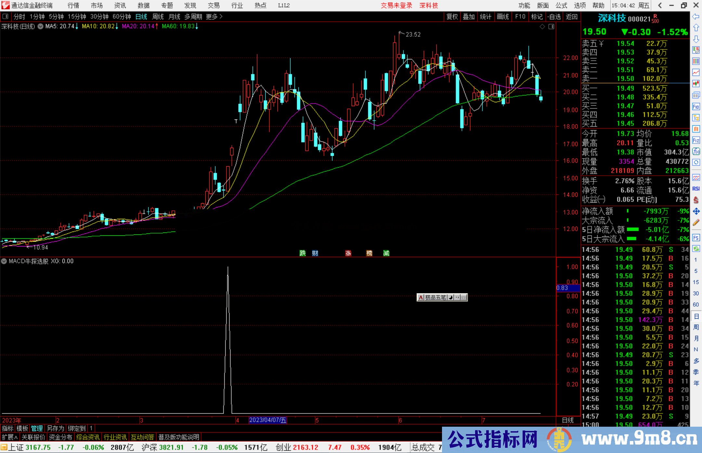Click the RSI indicator icon
Image resolution: width=702 pixels, height=453 pixels.
696,189
